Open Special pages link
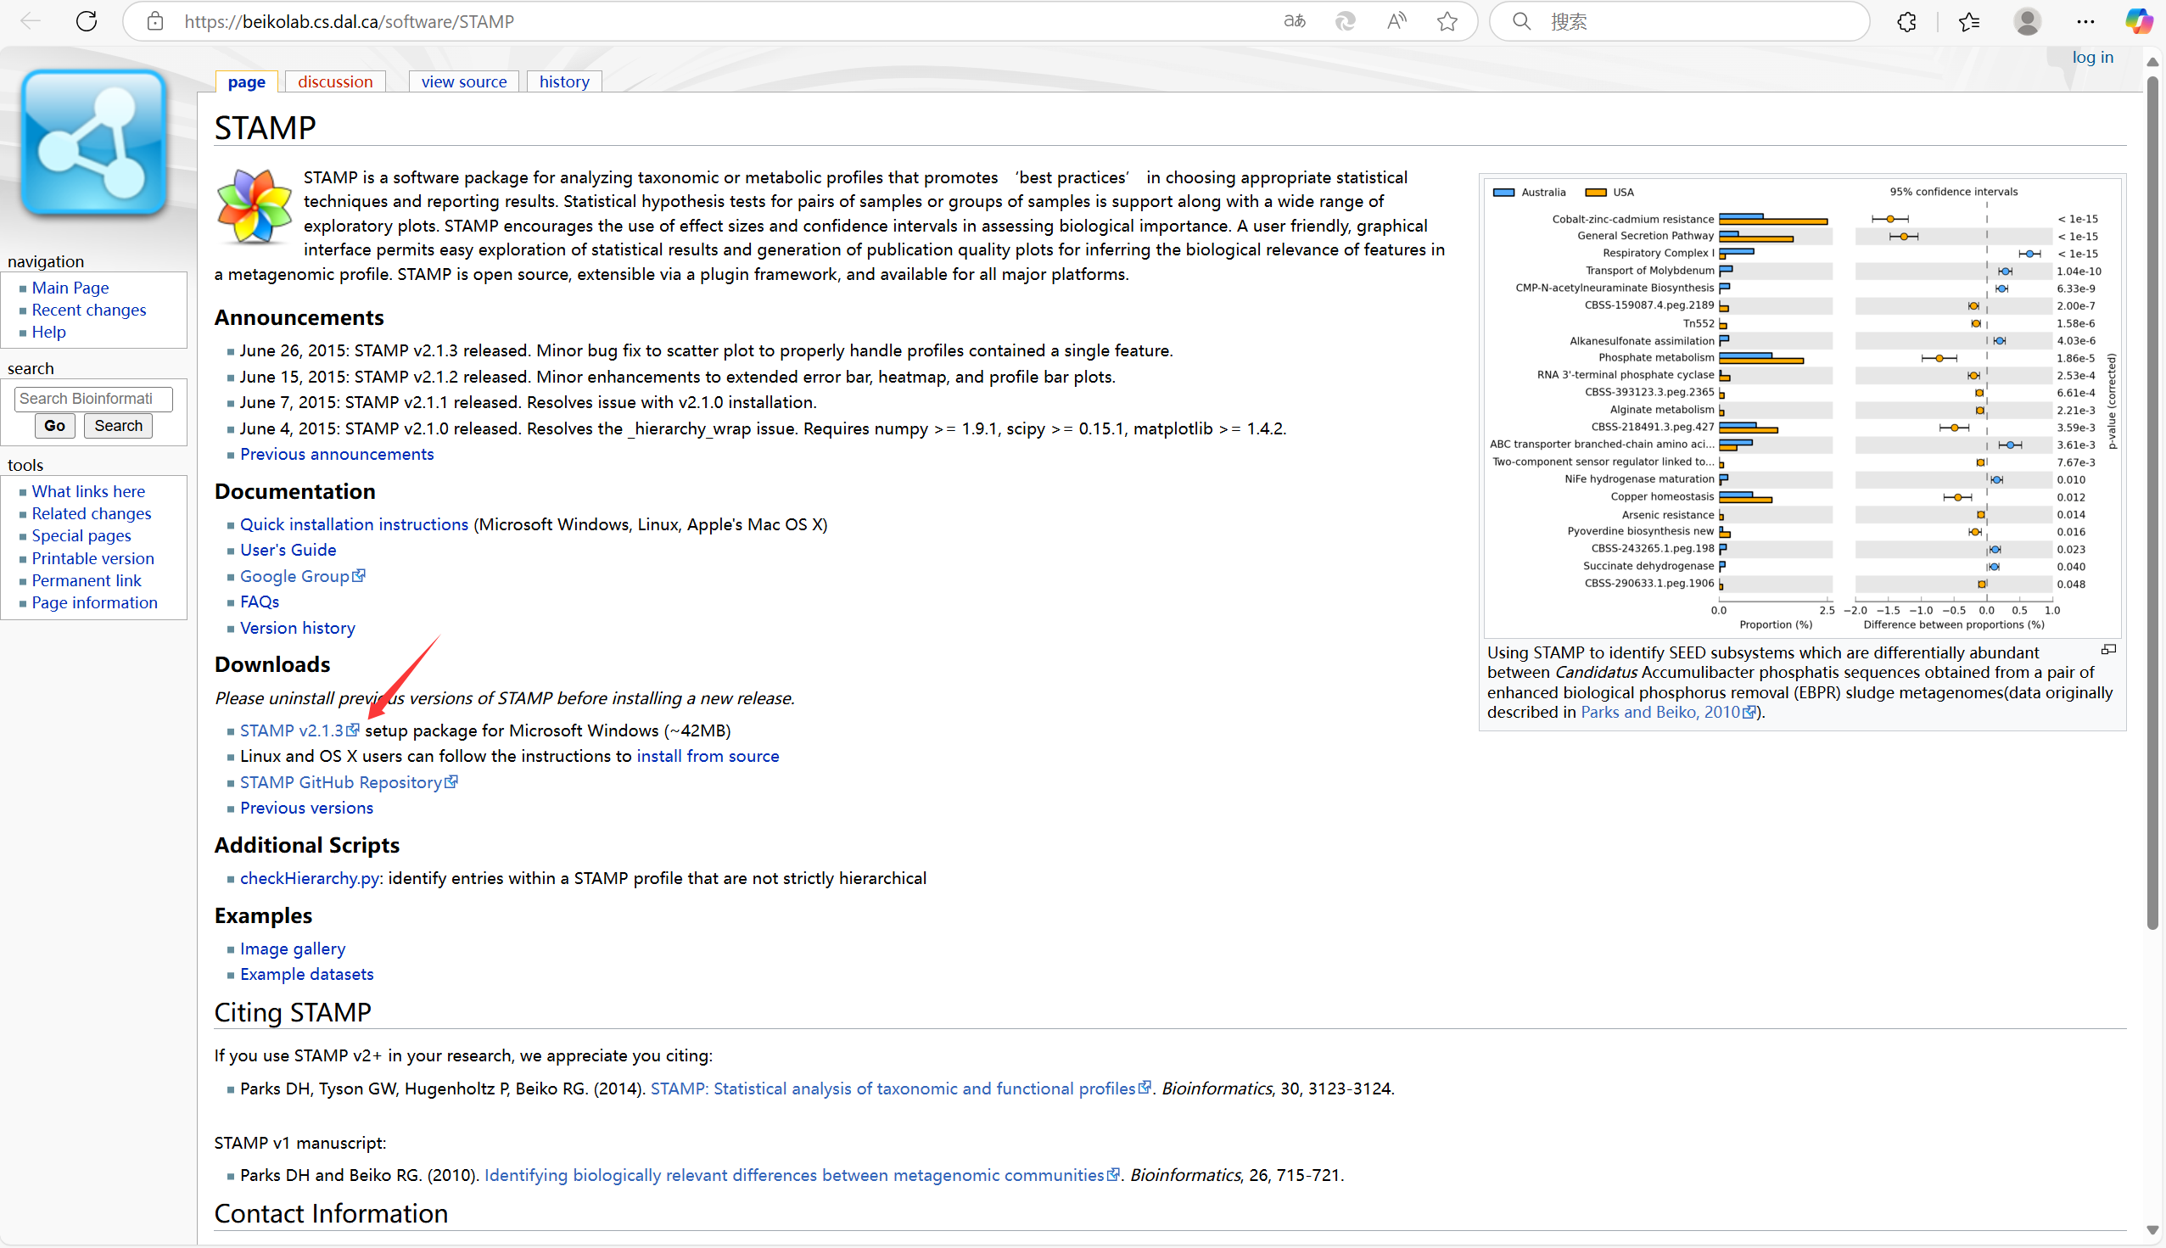This screenshot has width=2166, height=1248. point(81,536)
